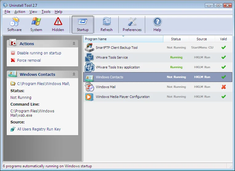Collapse the Actions panel
The height and width of the screenshot is (171, 235).
click(x=74, y=44)
